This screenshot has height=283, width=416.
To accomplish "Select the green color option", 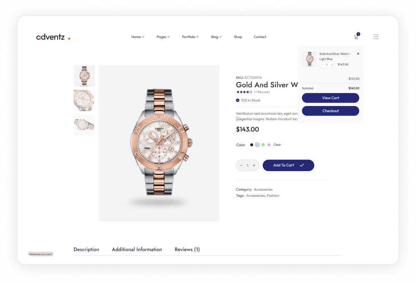I will click(263, 145).
